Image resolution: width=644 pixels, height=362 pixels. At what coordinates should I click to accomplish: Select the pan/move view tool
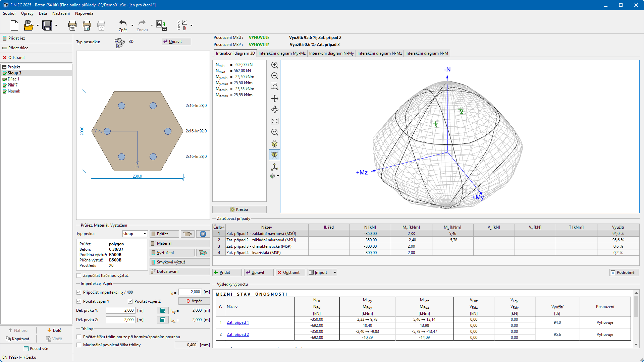(274, 99)
